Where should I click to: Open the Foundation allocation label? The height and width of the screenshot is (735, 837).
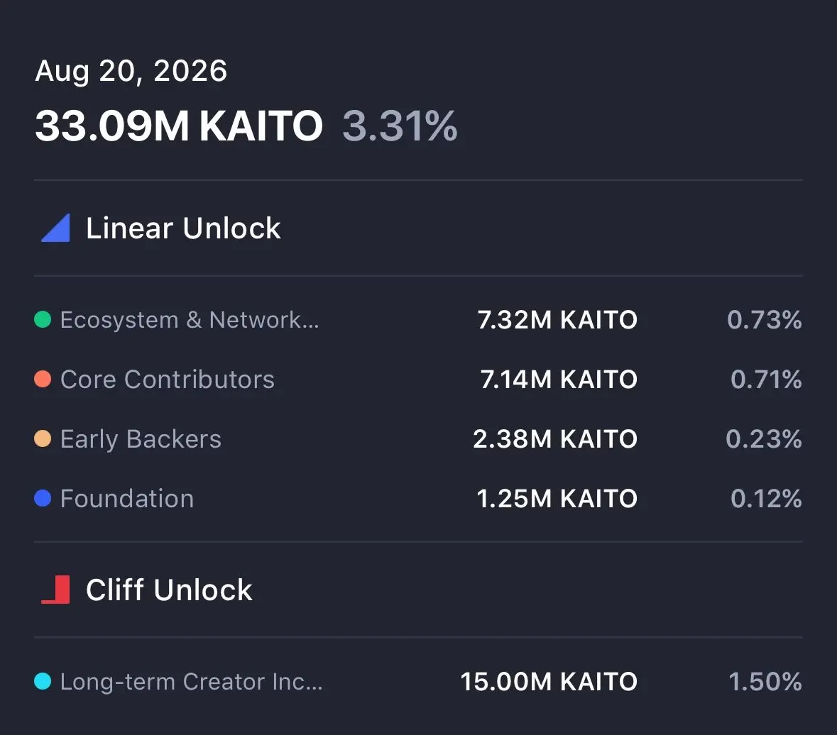[127, 499]
